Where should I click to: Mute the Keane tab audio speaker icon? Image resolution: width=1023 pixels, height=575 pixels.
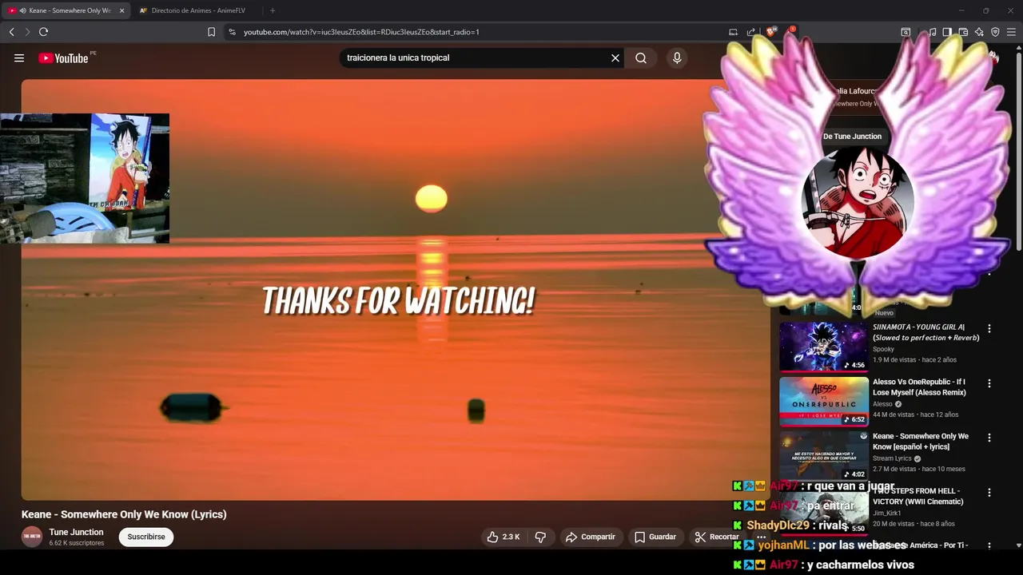(22, 10)
